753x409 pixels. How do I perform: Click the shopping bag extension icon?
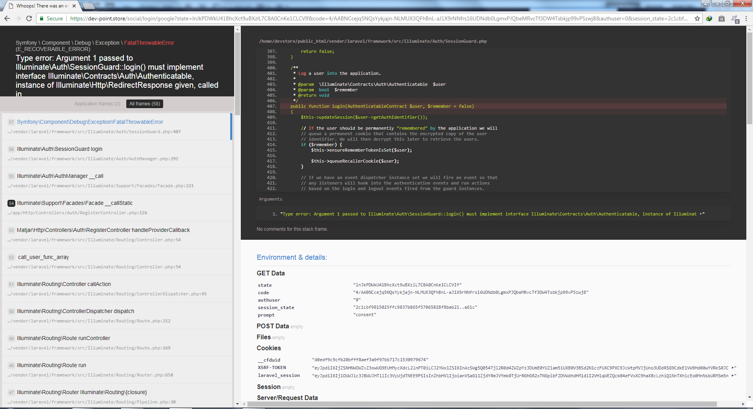point(721,18)
